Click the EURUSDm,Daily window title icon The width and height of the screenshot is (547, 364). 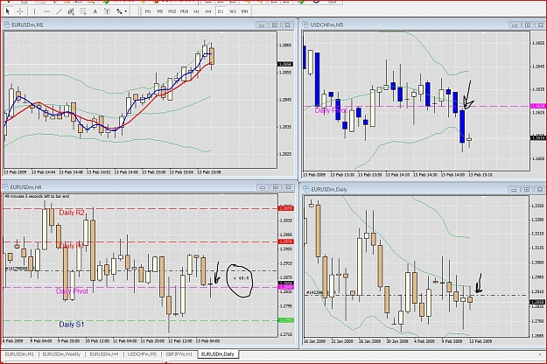click(x=306, y=189)
